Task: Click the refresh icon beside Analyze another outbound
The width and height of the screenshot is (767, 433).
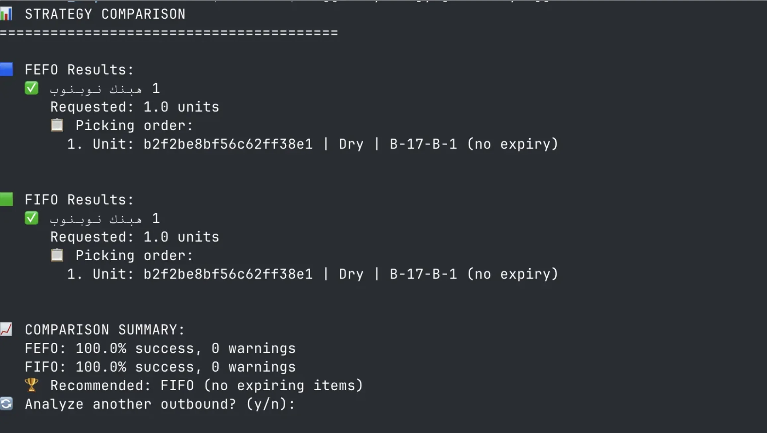Action: [x=6, y=403]
